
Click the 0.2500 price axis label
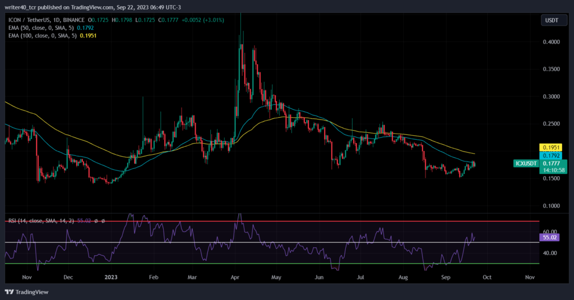click(x=552, y=124)
